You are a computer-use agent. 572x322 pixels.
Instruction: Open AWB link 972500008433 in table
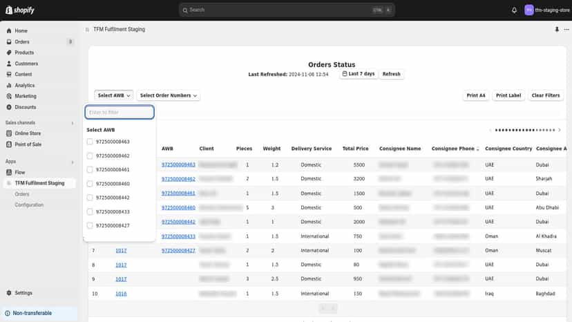178,236
